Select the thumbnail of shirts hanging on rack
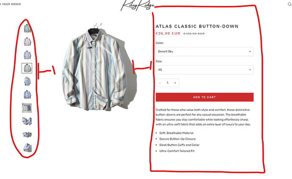The width and height of the screenshot is (292, 179). (x=27, y=108)
